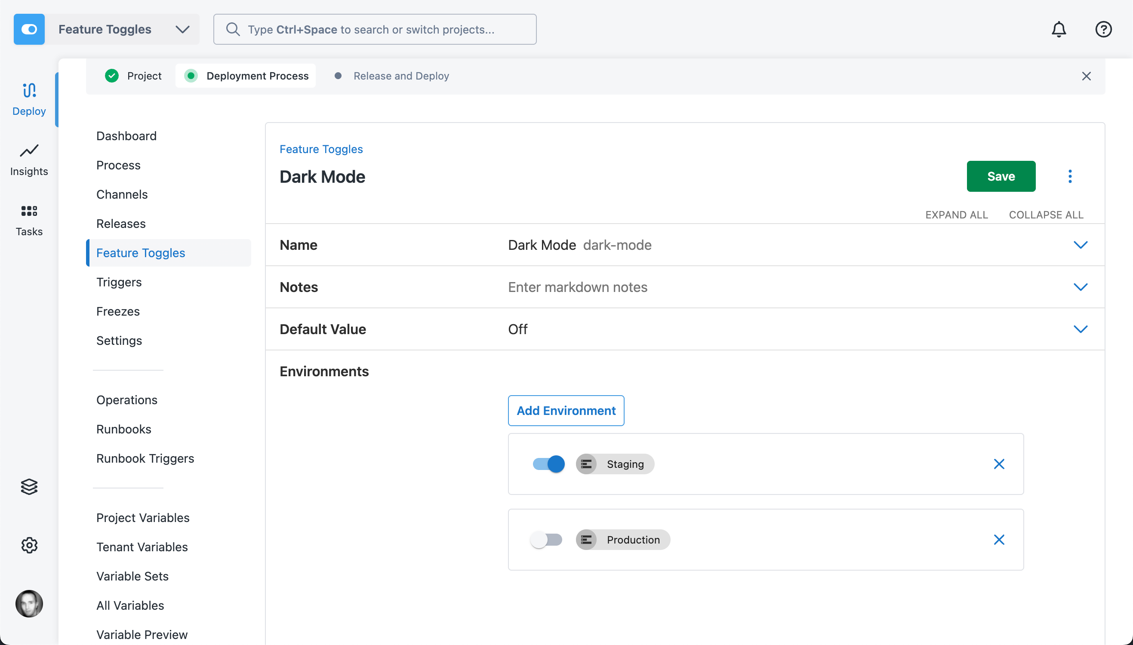1133x645 pixels.
Task: Save the Dark Mode toggle
Action: (x=1001, y=176)
